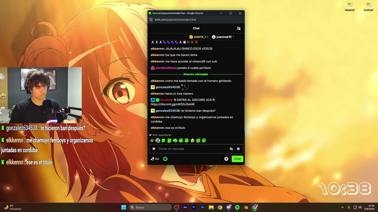Viewport: 378px width, 212px height.
Task: Open the chat users list icon
Action: coord(239,28)
